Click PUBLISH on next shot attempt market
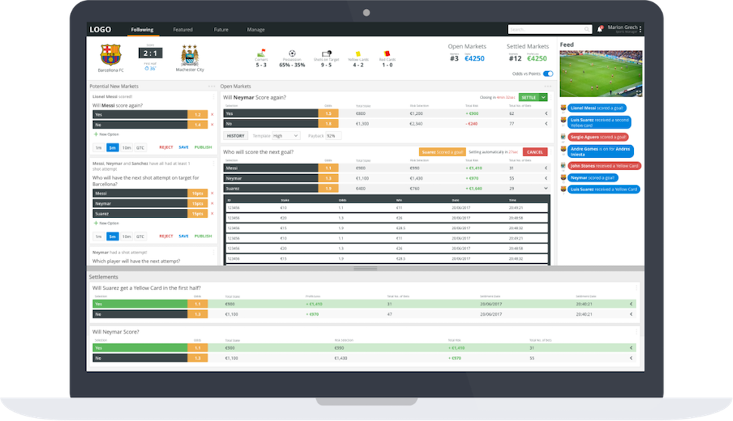Image resolution: width=733 pixels, height=421 pixels. tap(203, 237)
